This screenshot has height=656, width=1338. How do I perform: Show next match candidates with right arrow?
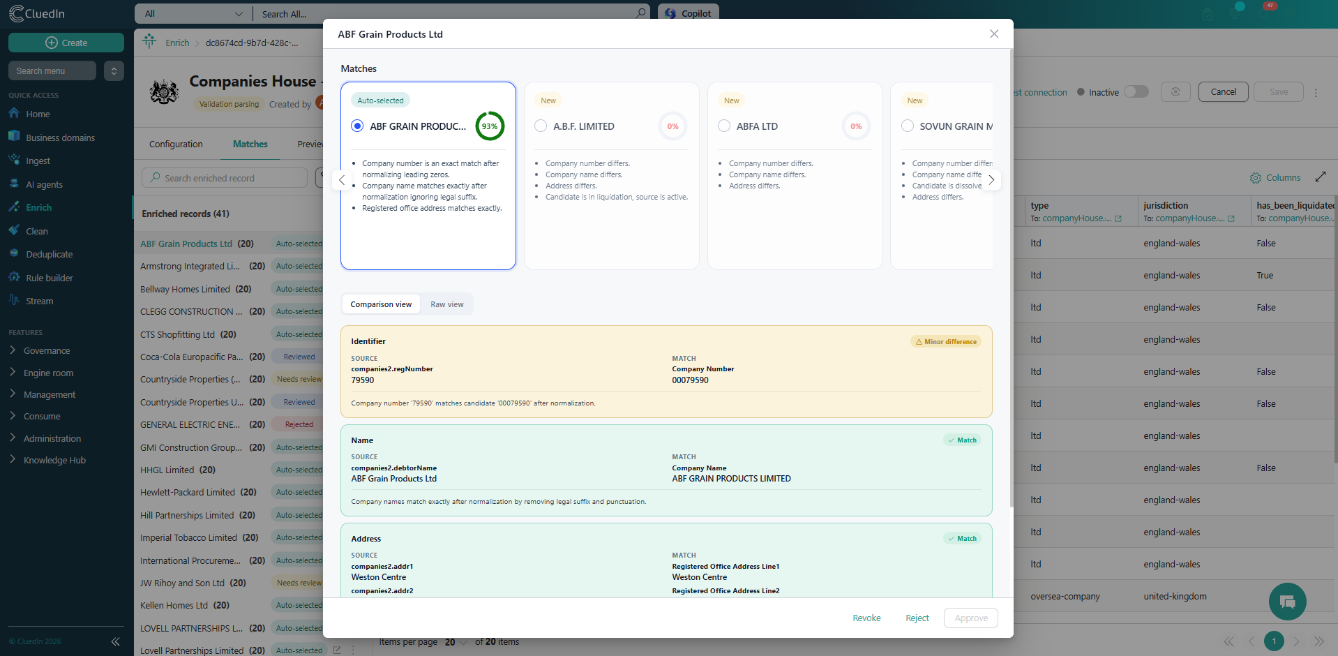point(991,180)
